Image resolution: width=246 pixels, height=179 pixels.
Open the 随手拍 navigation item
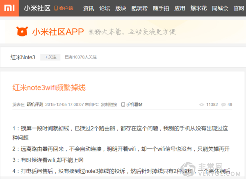click(x=161, y=8)
